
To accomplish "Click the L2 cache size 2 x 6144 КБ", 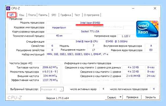I will click(x=133, y=76).
